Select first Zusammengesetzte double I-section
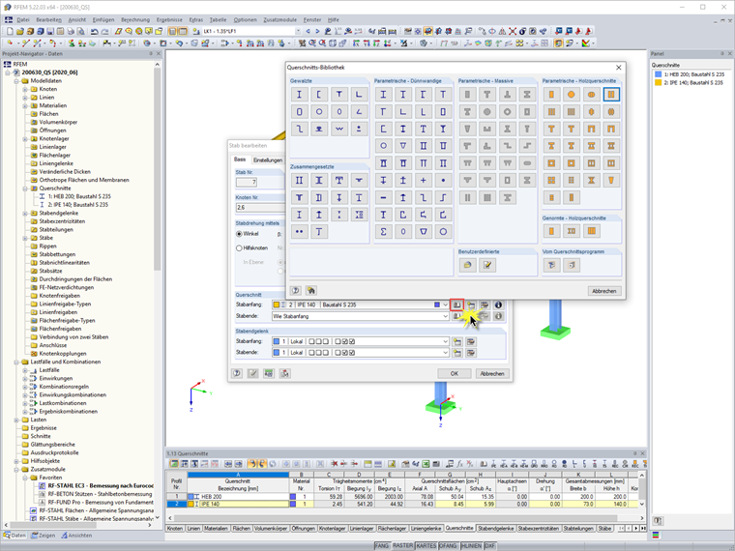The height and width of the screenshot is (551, 735). click(299, 181)
